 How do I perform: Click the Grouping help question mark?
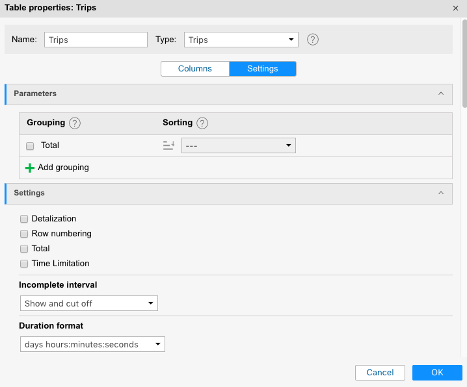pyautogui.click(x=75, y=123)
